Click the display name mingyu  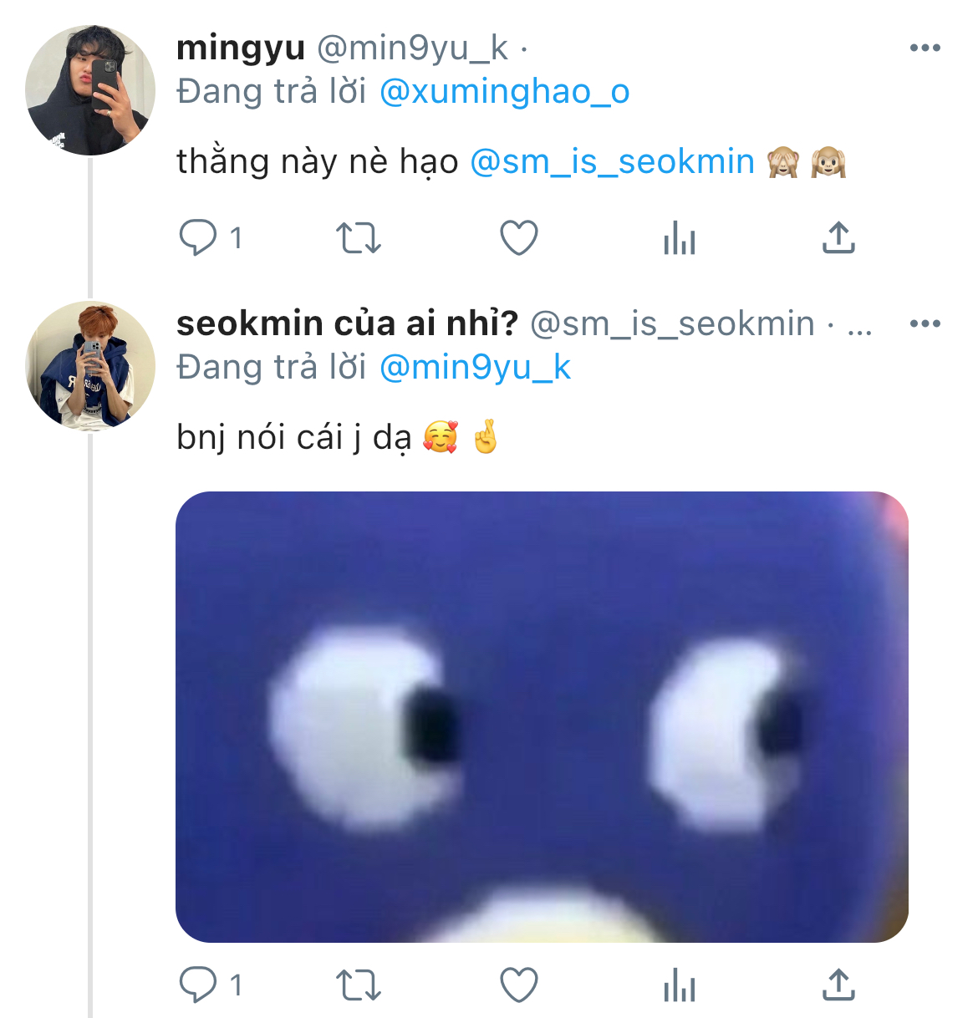click(241, 48)
